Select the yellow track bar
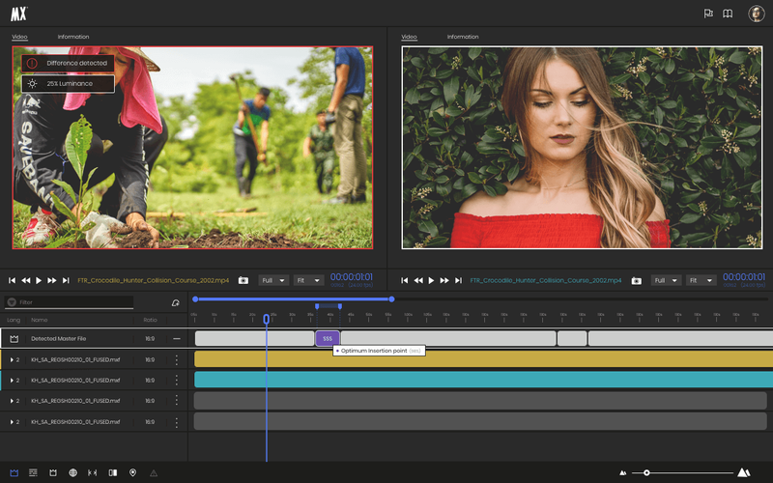 pyautogui.click(x=484, y=359)
